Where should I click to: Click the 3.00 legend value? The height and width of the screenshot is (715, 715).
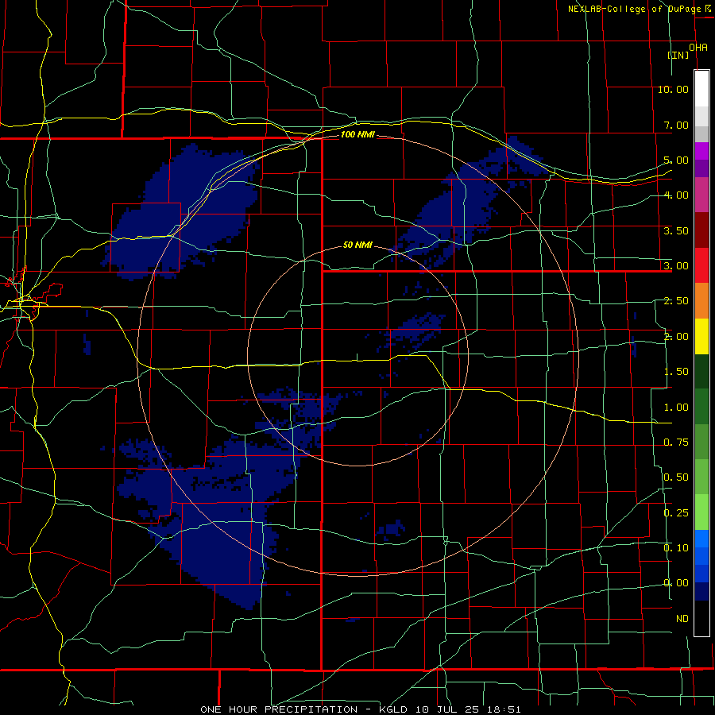(676, 266)
